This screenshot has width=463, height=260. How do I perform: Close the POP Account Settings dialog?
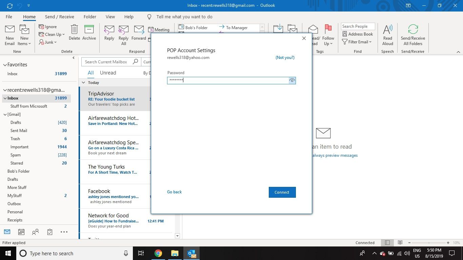[304, 38]
